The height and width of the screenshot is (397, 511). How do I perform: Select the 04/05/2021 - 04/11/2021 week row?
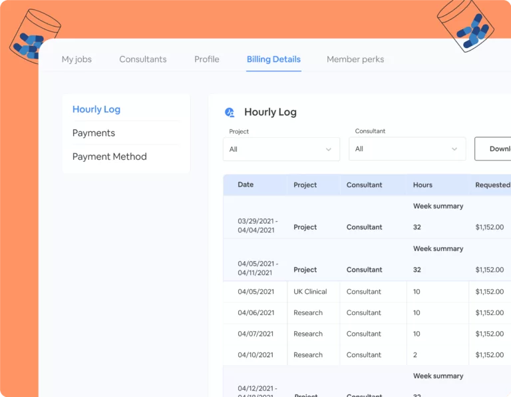click(x=367, y=260)
